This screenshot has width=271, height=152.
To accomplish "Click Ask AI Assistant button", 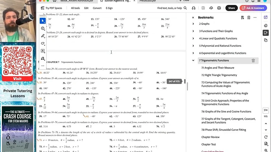I will [x=253, y=8].
